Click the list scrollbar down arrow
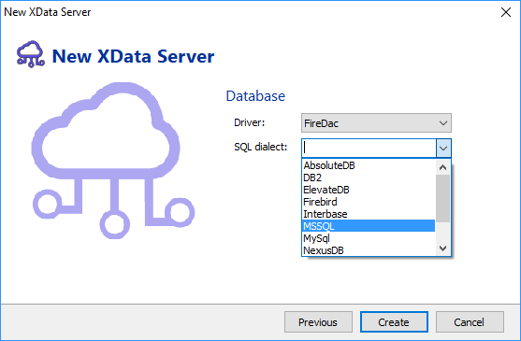The image size is (521, 341). coord(442,249)
